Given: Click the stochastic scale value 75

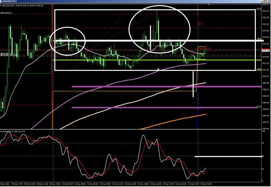Looking at the screenshot, I should [263, 143].
